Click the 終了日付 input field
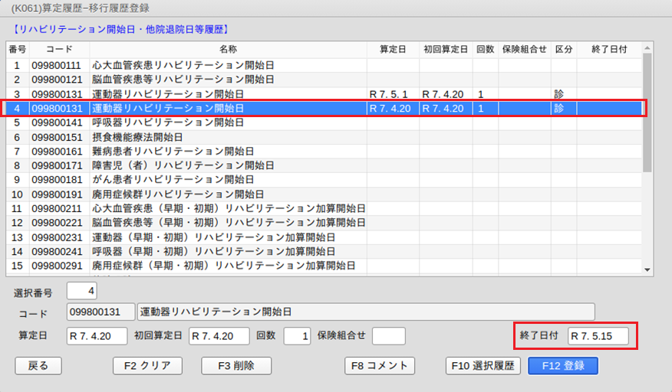Screen dimensions: 672x392 [598, 335]
